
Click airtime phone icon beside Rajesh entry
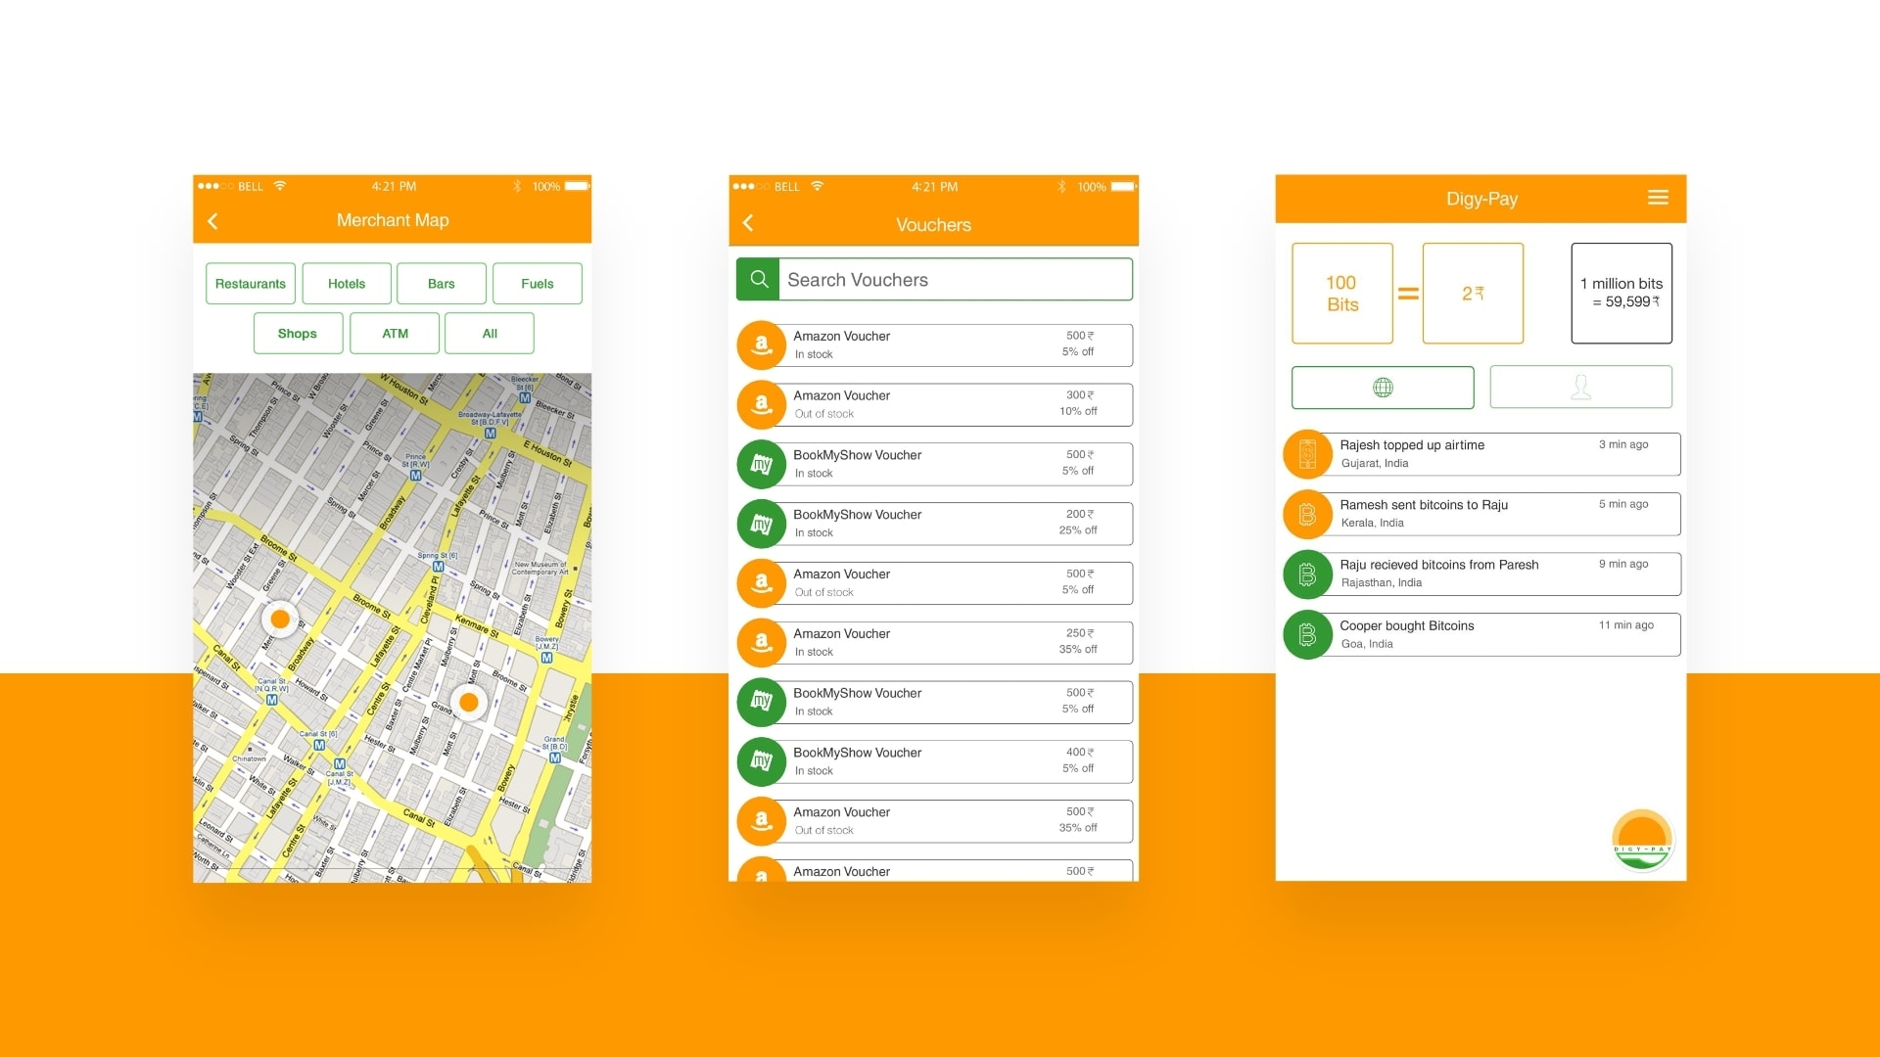[1307, 454]
